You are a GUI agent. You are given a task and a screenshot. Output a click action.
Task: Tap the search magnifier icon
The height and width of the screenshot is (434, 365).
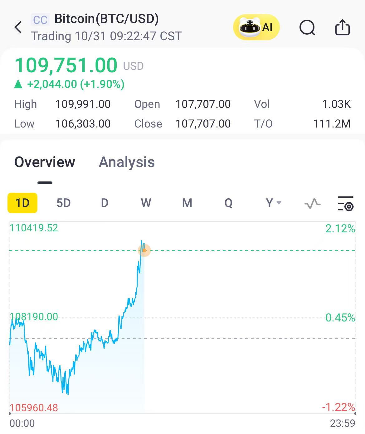tap(307, 27)
